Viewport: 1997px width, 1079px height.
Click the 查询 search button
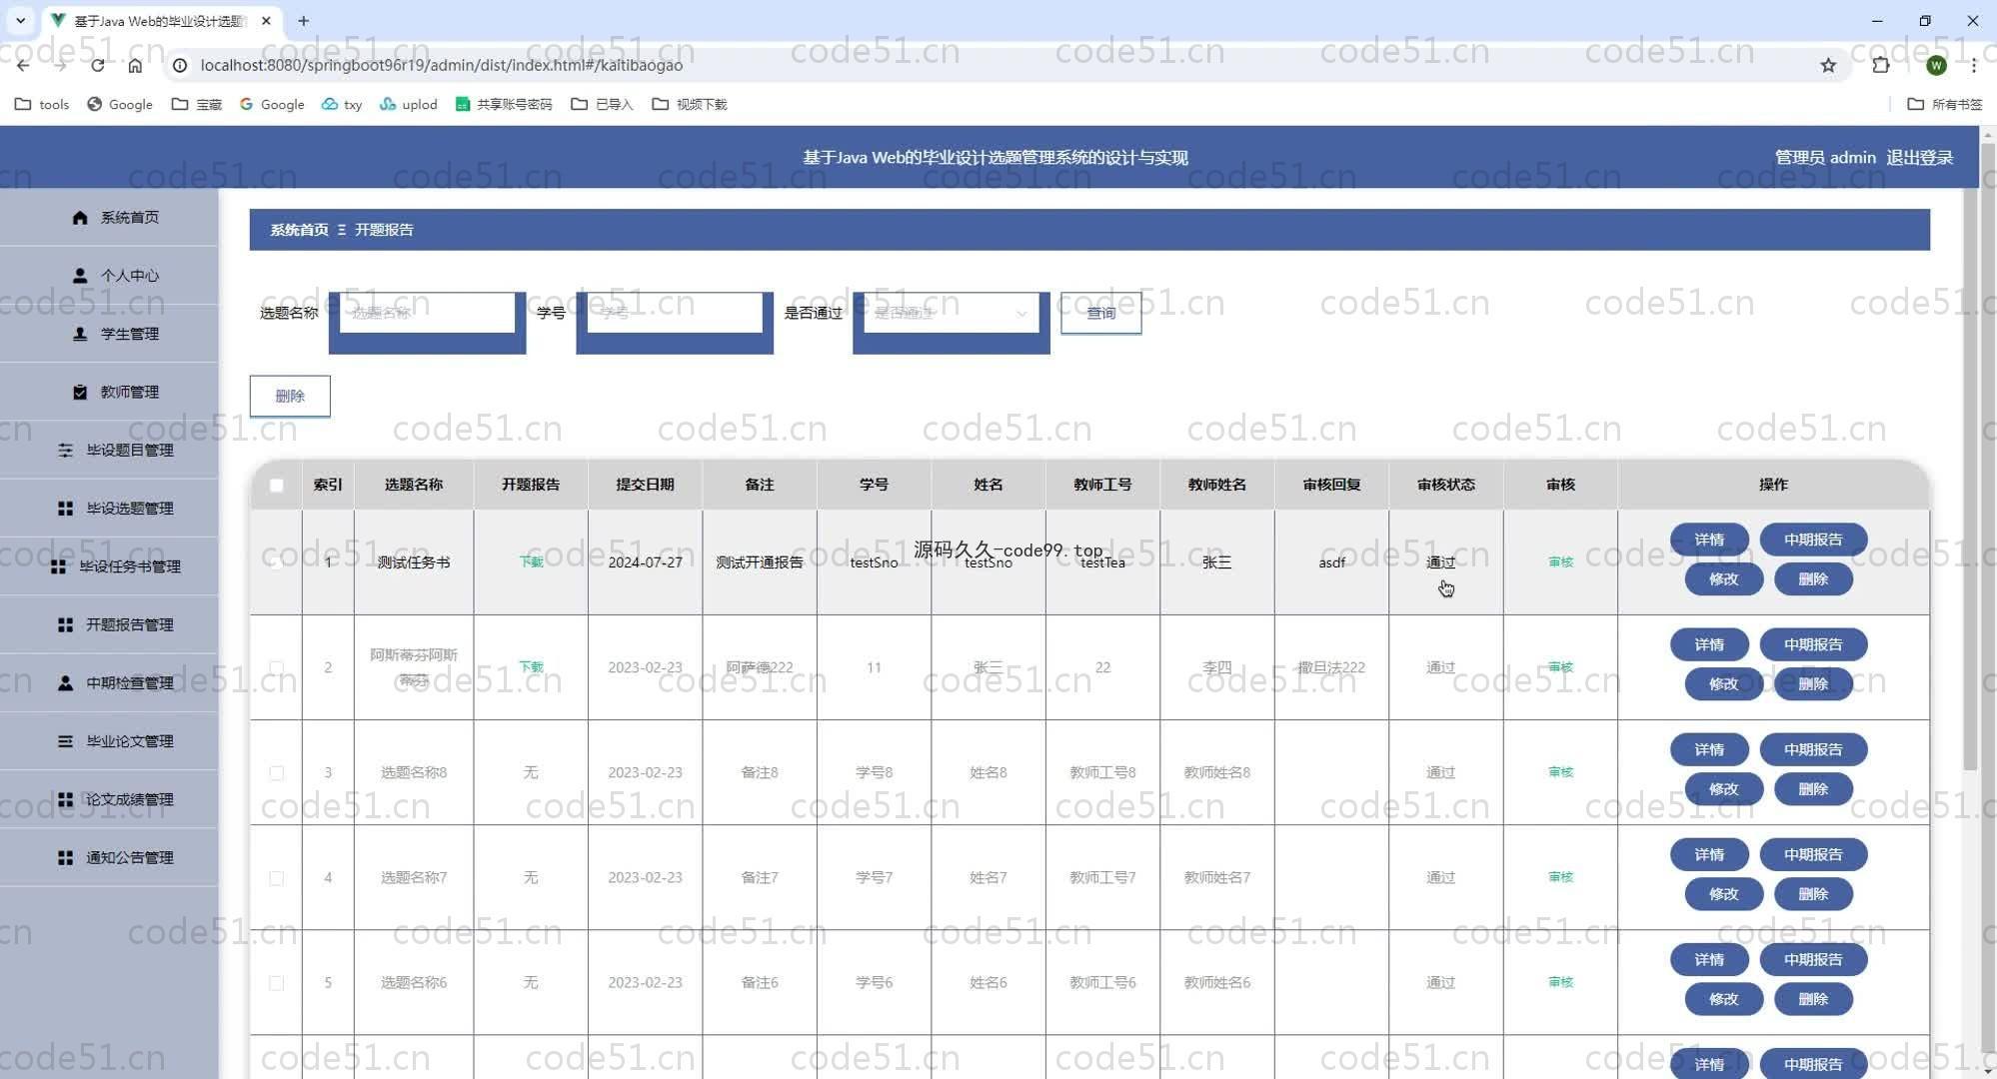pyautogui.click(x=1100, y=313)
